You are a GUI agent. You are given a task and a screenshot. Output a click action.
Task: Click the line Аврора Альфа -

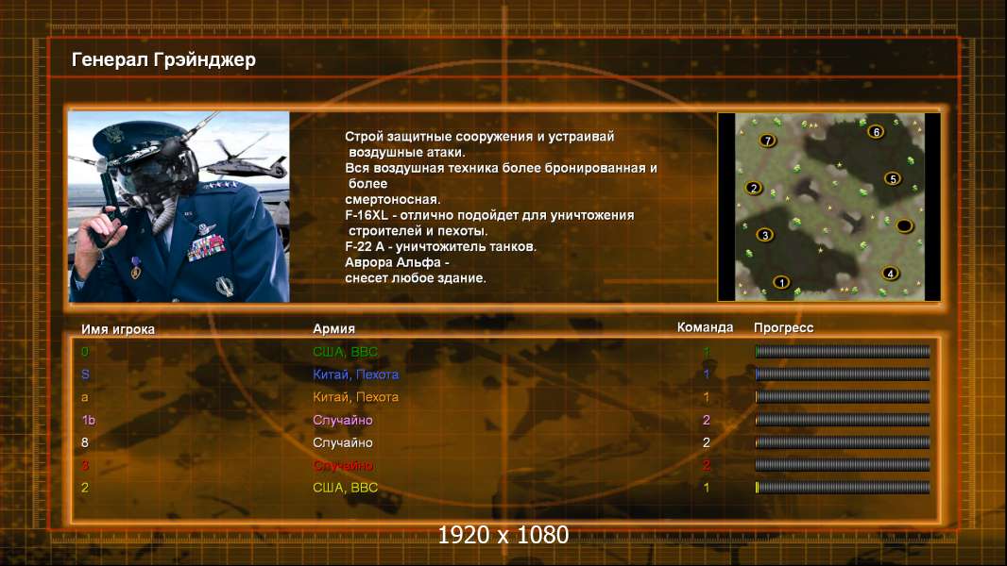(397, 262)
